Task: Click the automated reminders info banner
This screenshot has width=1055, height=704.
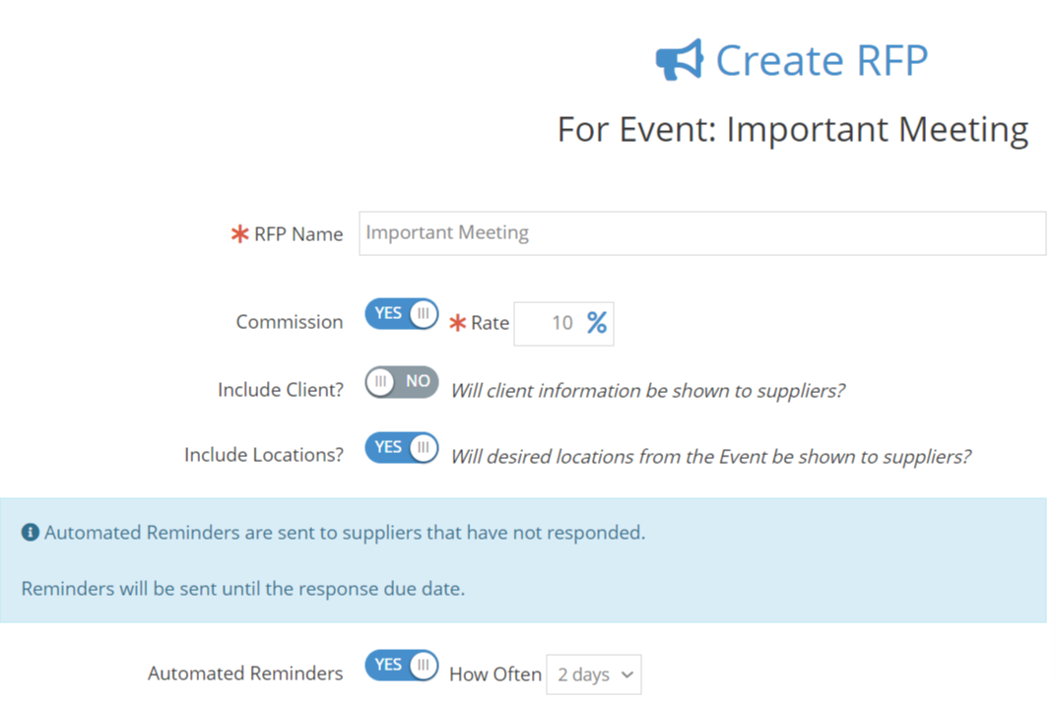Action: point(527,559)
